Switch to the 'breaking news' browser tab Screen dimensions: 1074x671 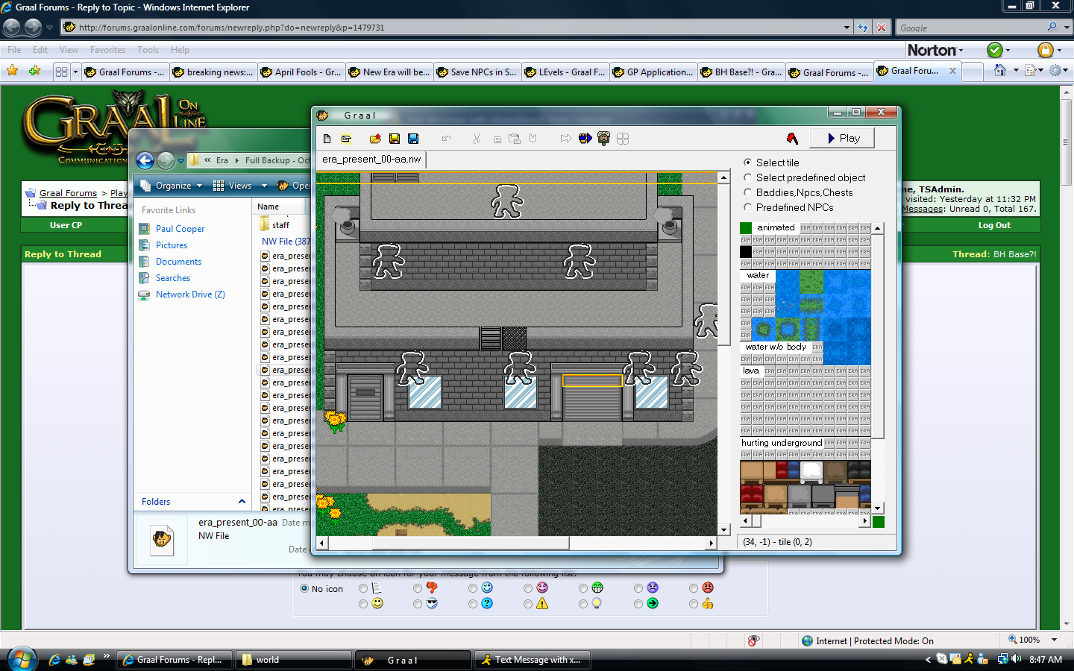(x=213, y=72)
